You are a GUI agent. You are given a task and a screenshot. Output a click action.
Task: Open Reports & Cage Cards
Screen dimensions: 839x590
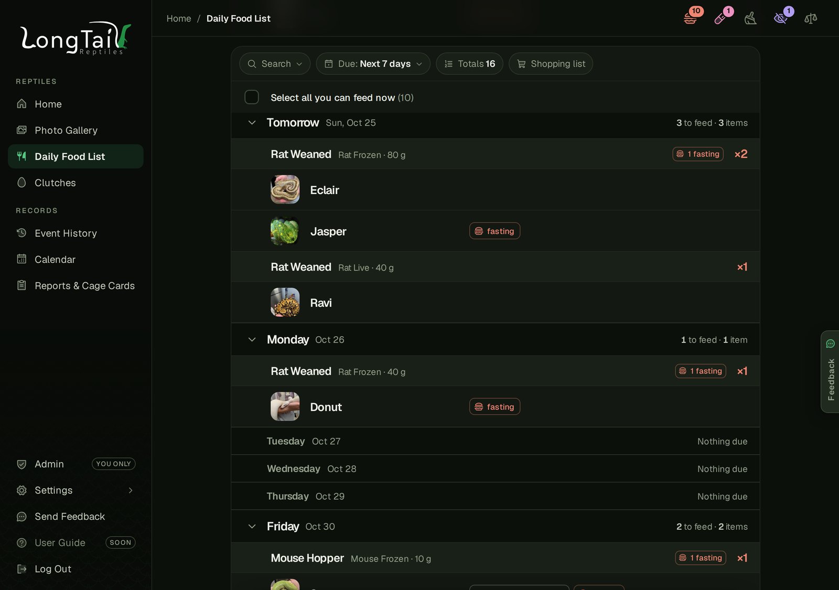click(x=76, y=285)
